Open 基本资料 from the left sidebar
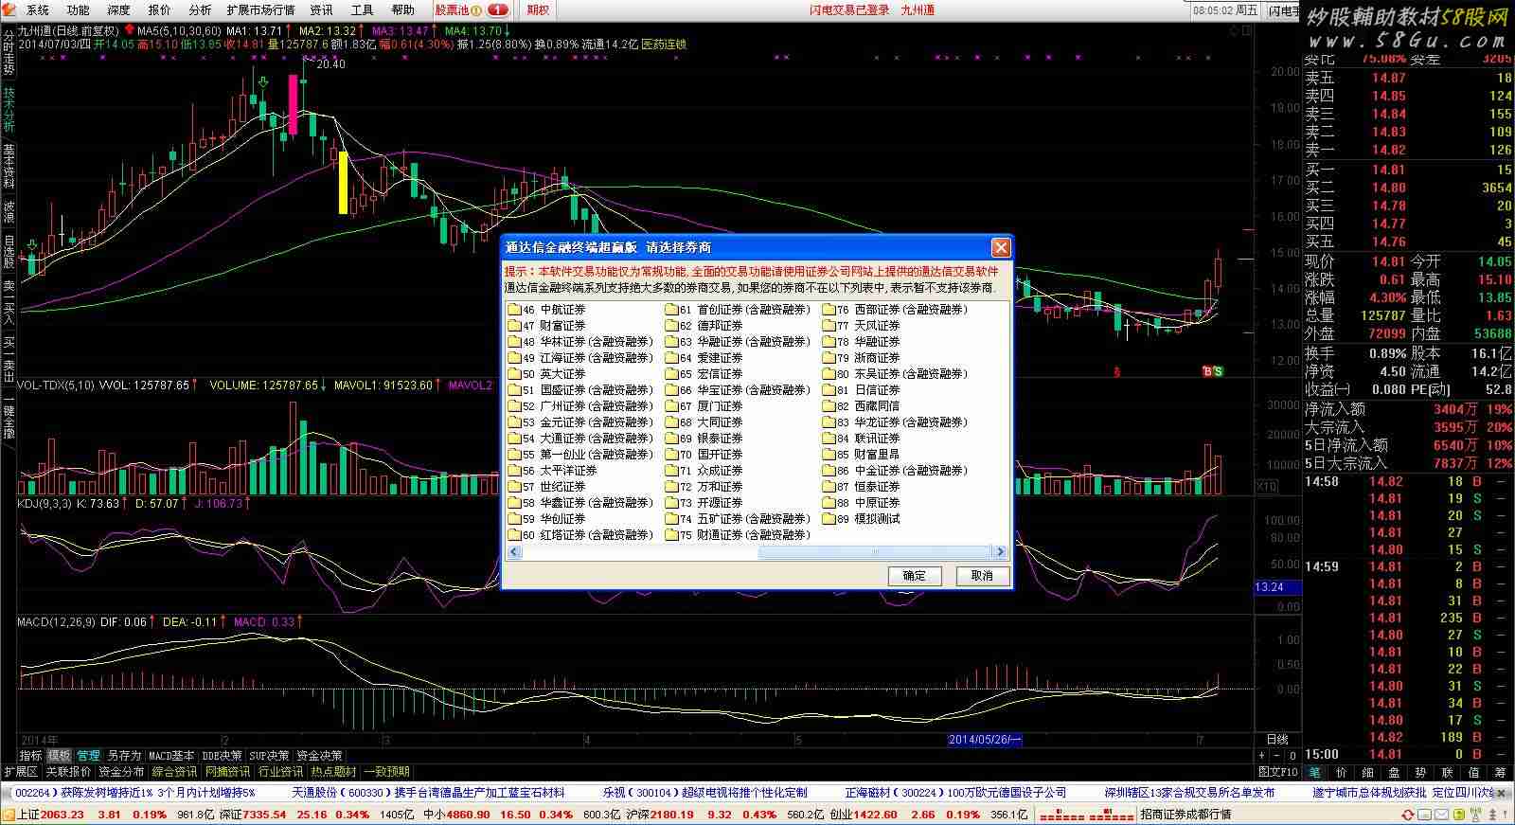The height and width of the screenshot is (825, 1515). click(9, 167)
